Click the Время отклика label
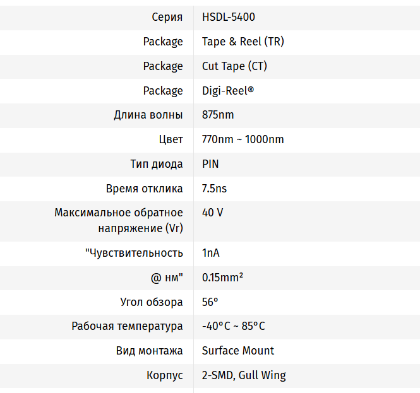This screenshot has width=420, height=393. [x=144, y=189]
